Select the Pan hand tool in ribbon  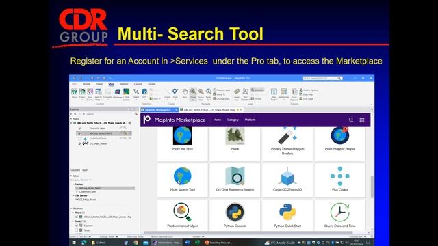(185, 94)
